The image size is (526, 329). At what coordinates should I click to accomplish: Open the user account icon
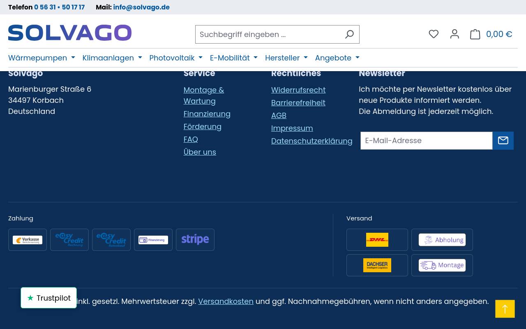[454, 34]
